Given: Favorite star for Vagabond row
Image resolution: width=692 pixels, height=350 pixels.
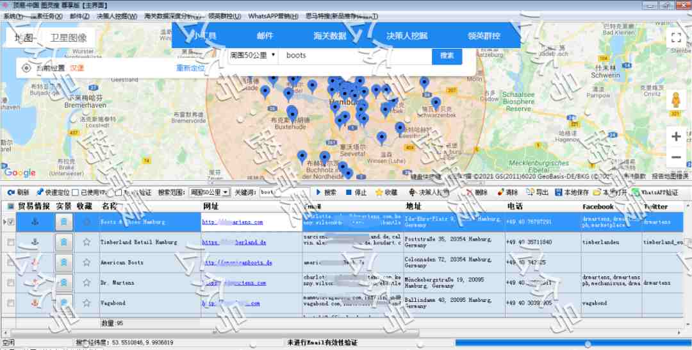Looking at the screenshot, I should 87,303.
